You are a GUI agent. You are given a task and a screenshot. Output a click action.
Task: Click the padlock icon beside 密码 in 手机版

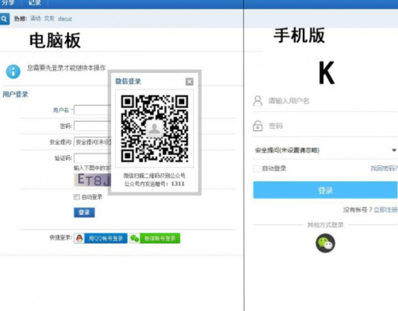point(257,126)
